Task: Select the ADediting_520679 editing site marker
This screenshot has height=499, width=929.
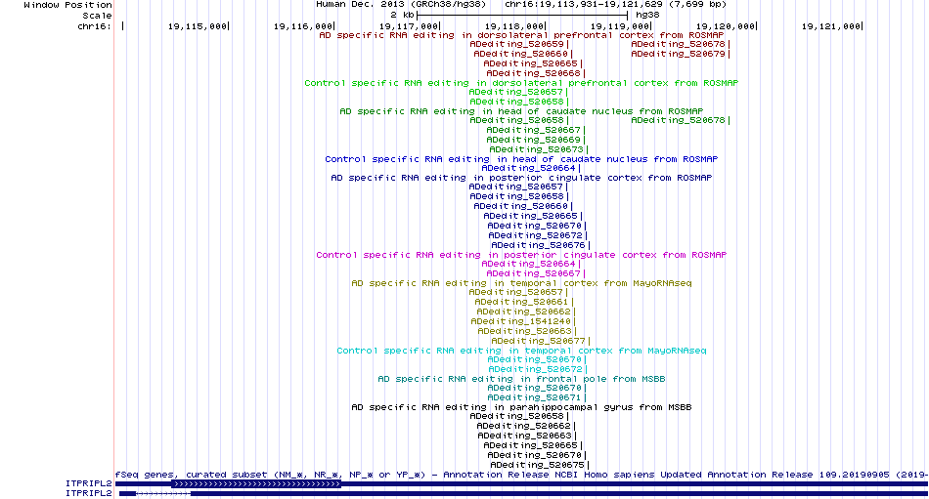Action: pos(678,54)
